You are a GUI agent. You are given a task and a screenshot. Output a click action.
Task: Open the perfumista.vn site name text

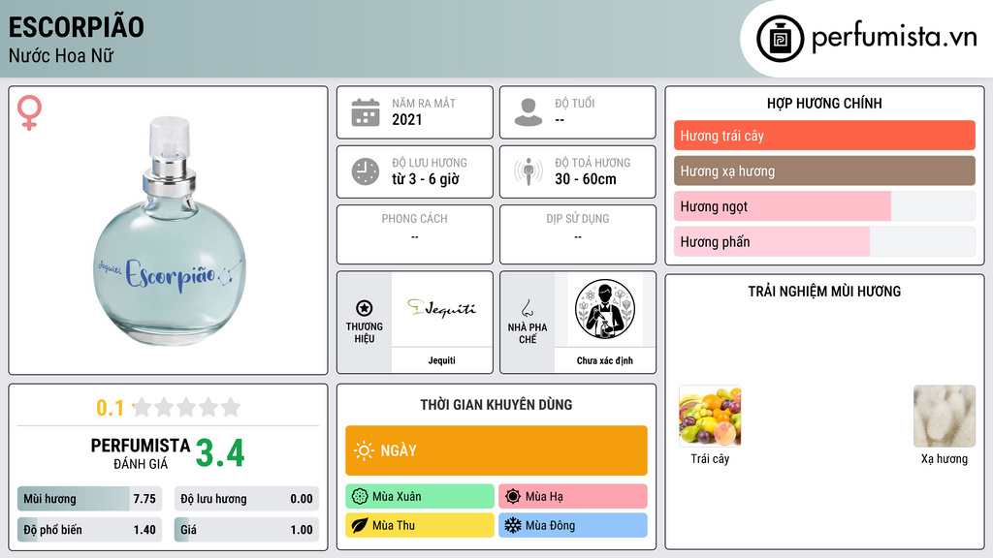tap(894, 38)
